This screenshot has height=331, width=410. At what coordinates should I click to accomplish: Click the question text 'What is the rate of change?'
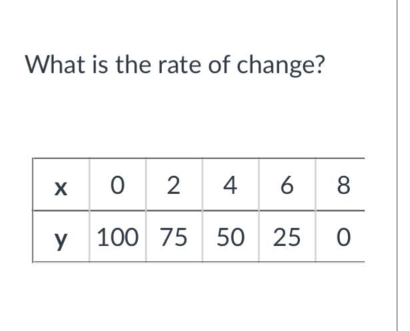coord(175,65)
